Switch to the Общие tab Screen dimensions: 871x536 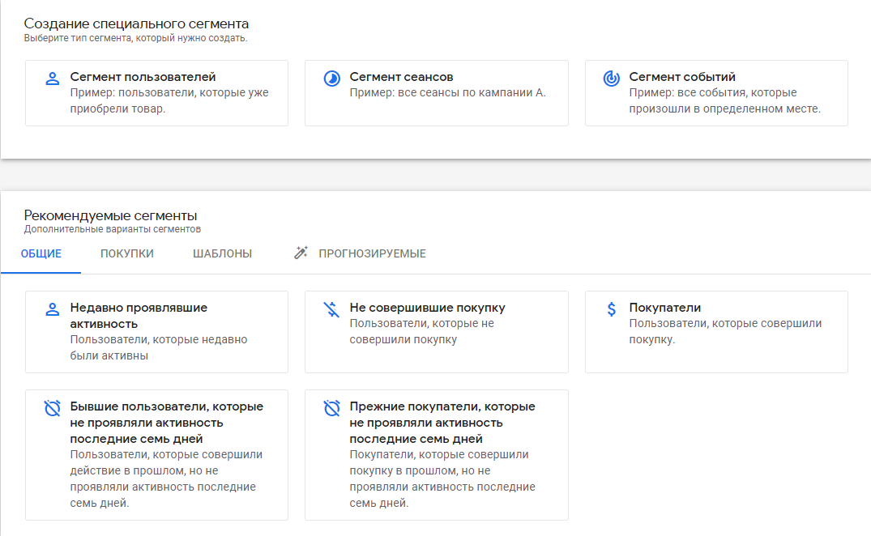(41, 253)
